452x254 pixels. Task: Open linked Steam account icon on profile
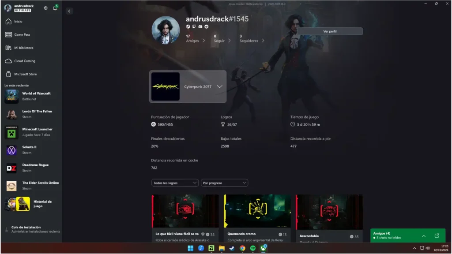point(188,26)
